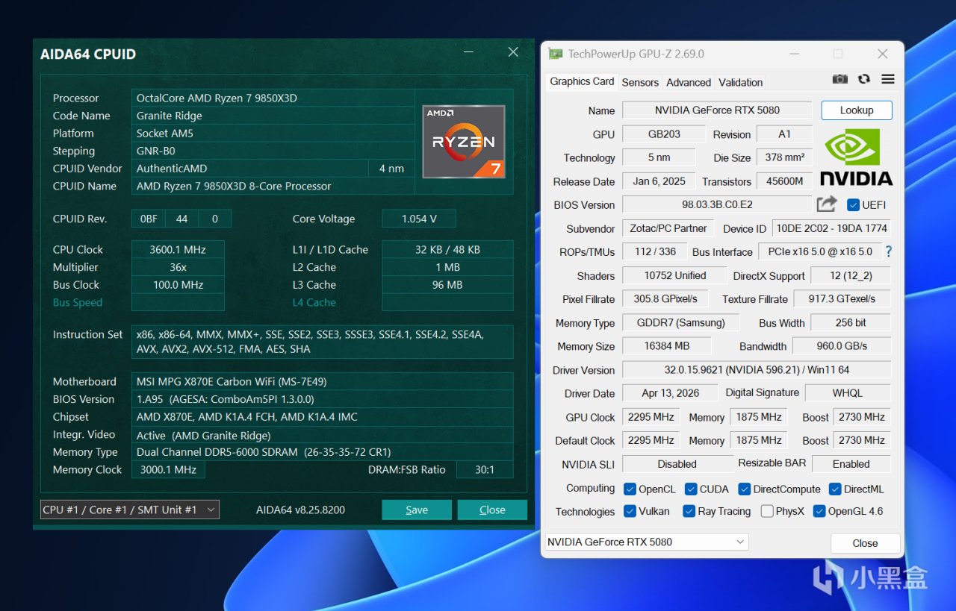Open the CPU #1 / Core #1 dropdown
The image size is (956, 611).
pyautogui.click(x=129, y=510)
